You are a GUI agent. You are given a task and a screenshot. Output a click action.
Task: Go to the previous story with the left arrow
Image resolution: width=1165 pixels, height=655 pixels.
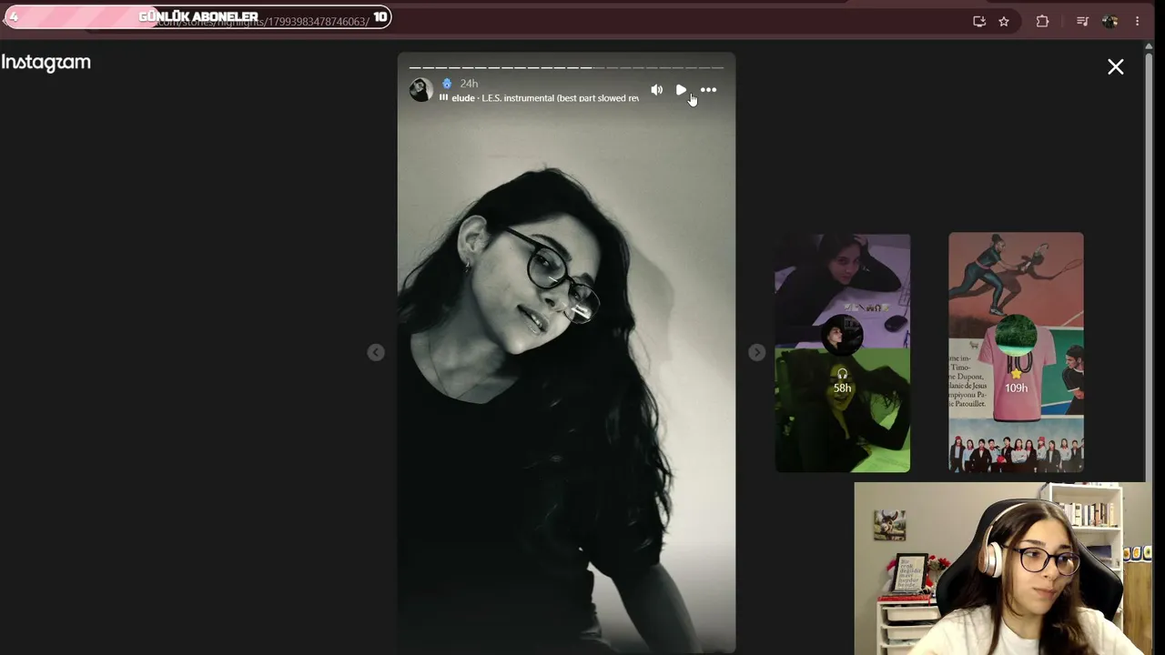(376, 352)
